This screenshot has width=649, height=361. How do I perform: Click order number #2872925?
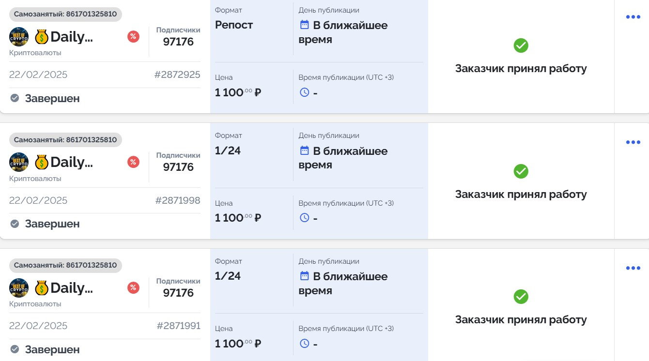pyautogui.click(x=177, y=75)
